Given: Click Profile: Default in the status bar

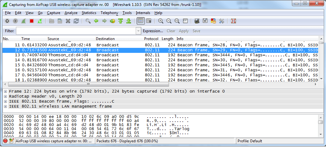Looking at the screenshot, I should (250, 141).
